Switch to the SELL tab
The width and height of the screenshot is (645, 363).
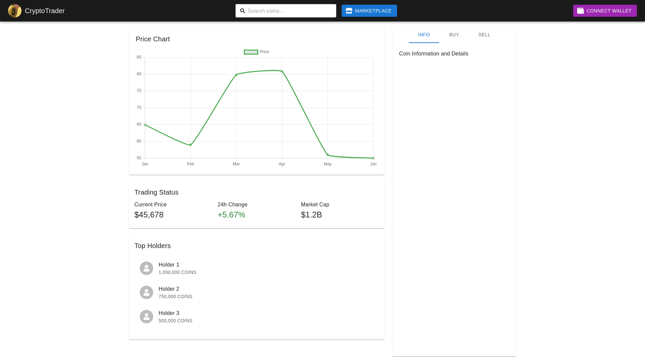[484, 35]
